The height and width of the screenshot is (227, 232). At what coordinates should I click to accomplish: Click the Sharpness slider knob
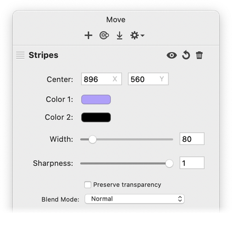pyautogui.click(x=169, y=164)
